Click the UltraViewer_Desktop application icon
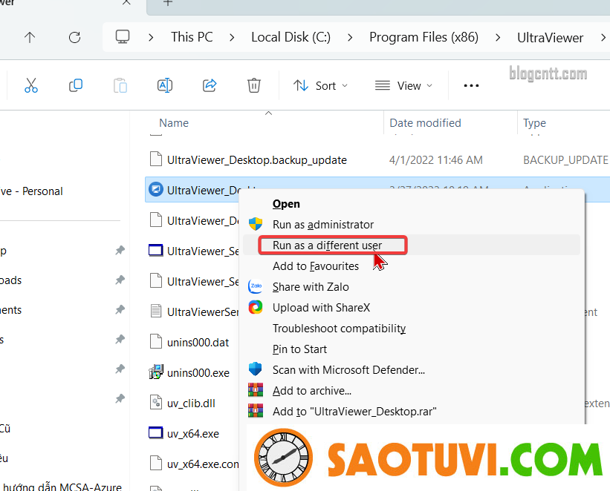 pos(156,190)
